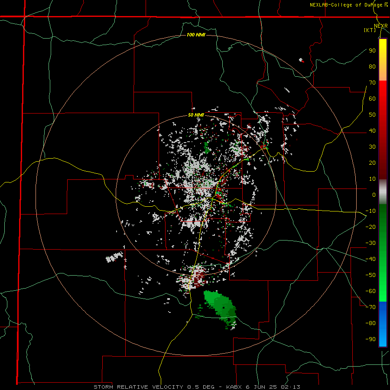Click the -50 value on the velocity scale
The width and height of the screenshot is (390, 390).
point(370,275)
